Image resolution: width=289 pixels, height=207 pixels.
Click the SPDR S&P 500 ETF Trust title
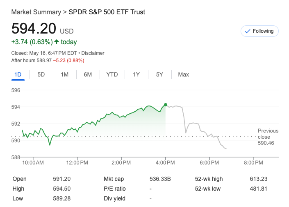point(107,12)
